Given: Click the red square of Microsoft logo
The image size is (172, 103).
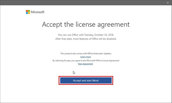Looking at the screenshot, I should coord(27,11).
